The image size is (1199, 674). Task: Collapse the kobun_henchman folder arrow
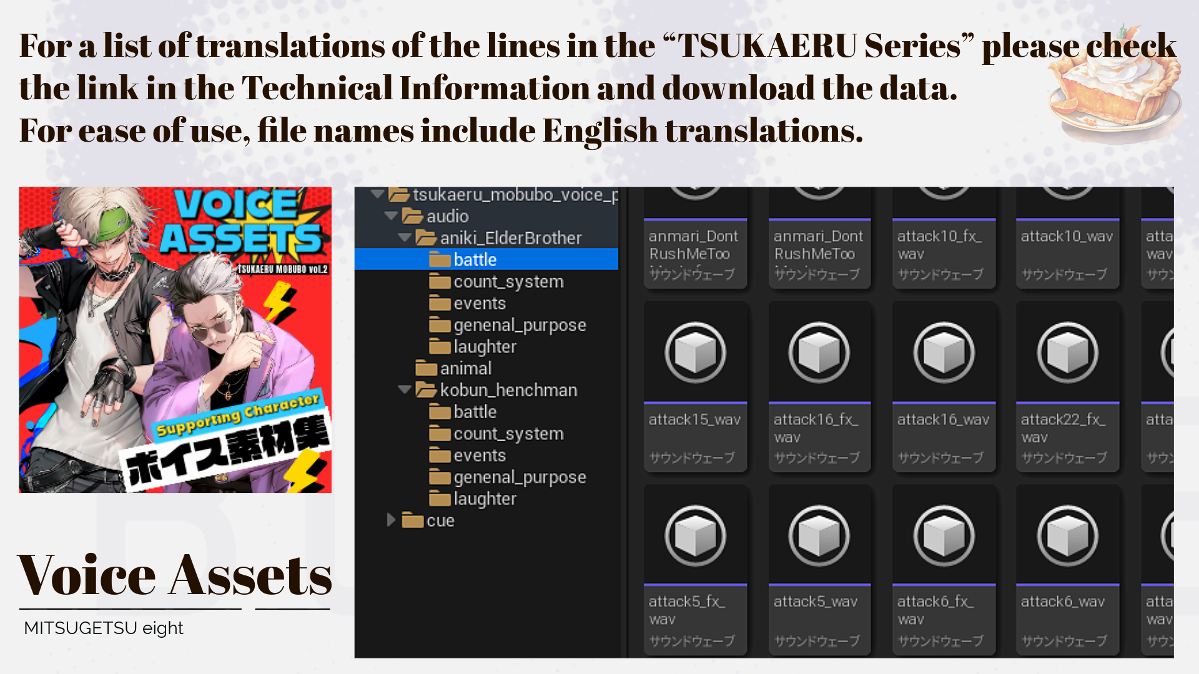[405, 389]
